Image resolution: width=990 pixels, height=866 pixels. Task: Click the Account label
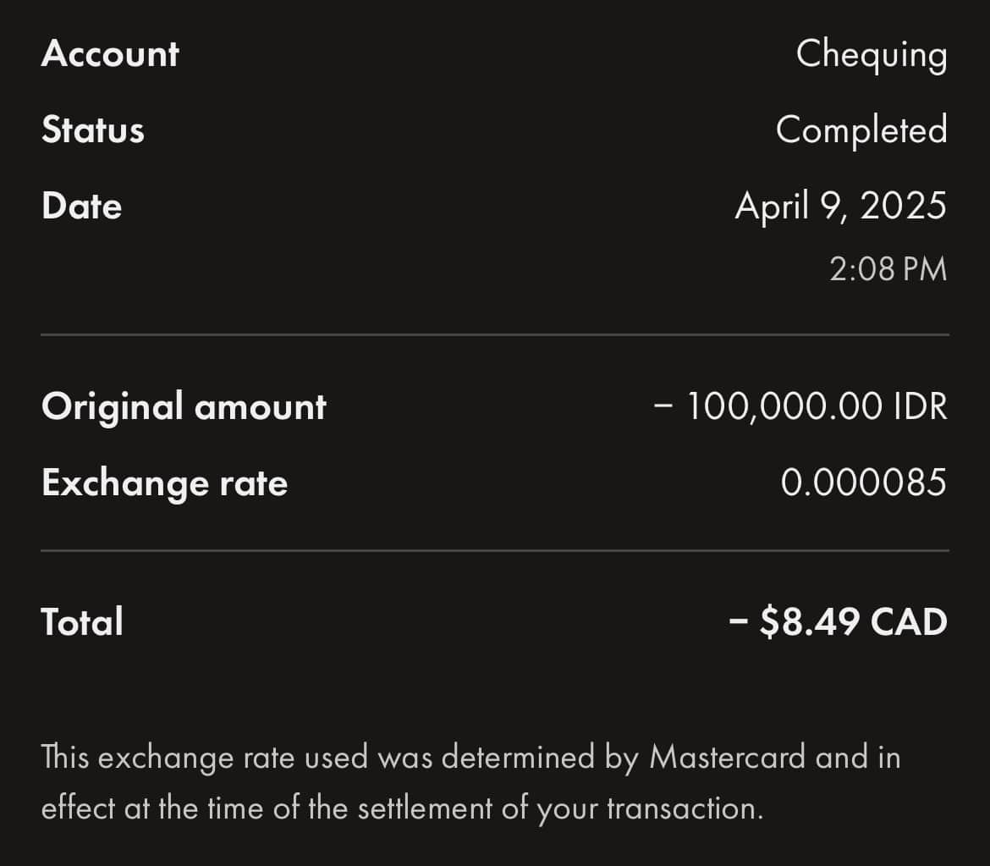tap(110, 54)
